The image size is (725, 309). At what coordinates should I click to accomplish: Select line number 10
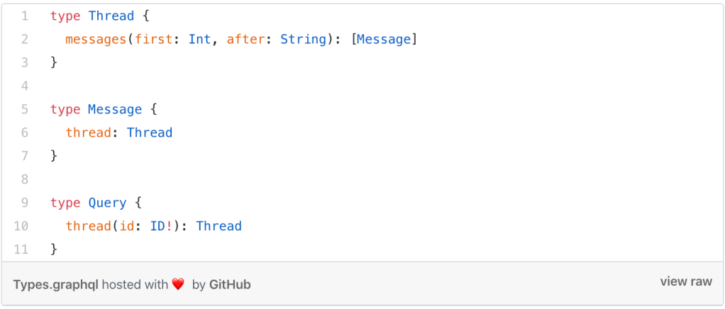tap(21, 226)
